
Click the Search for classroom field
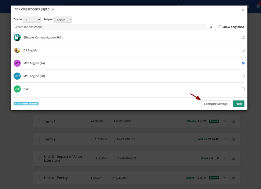tap(110, 27)
